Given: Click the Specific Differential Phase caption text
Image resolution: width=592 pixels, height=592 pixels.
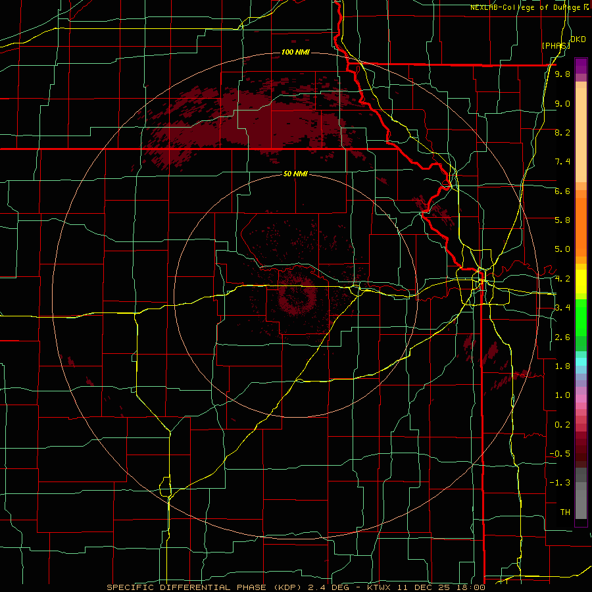Looking at the screenshot, I should (x=295, y=587).
